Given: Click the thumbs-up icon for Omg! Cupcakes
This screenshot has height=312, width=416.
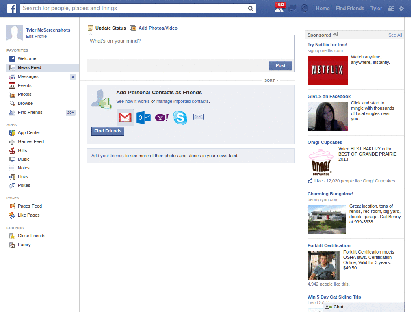Looking at the screenshot, I should click(x=310, y=181).
